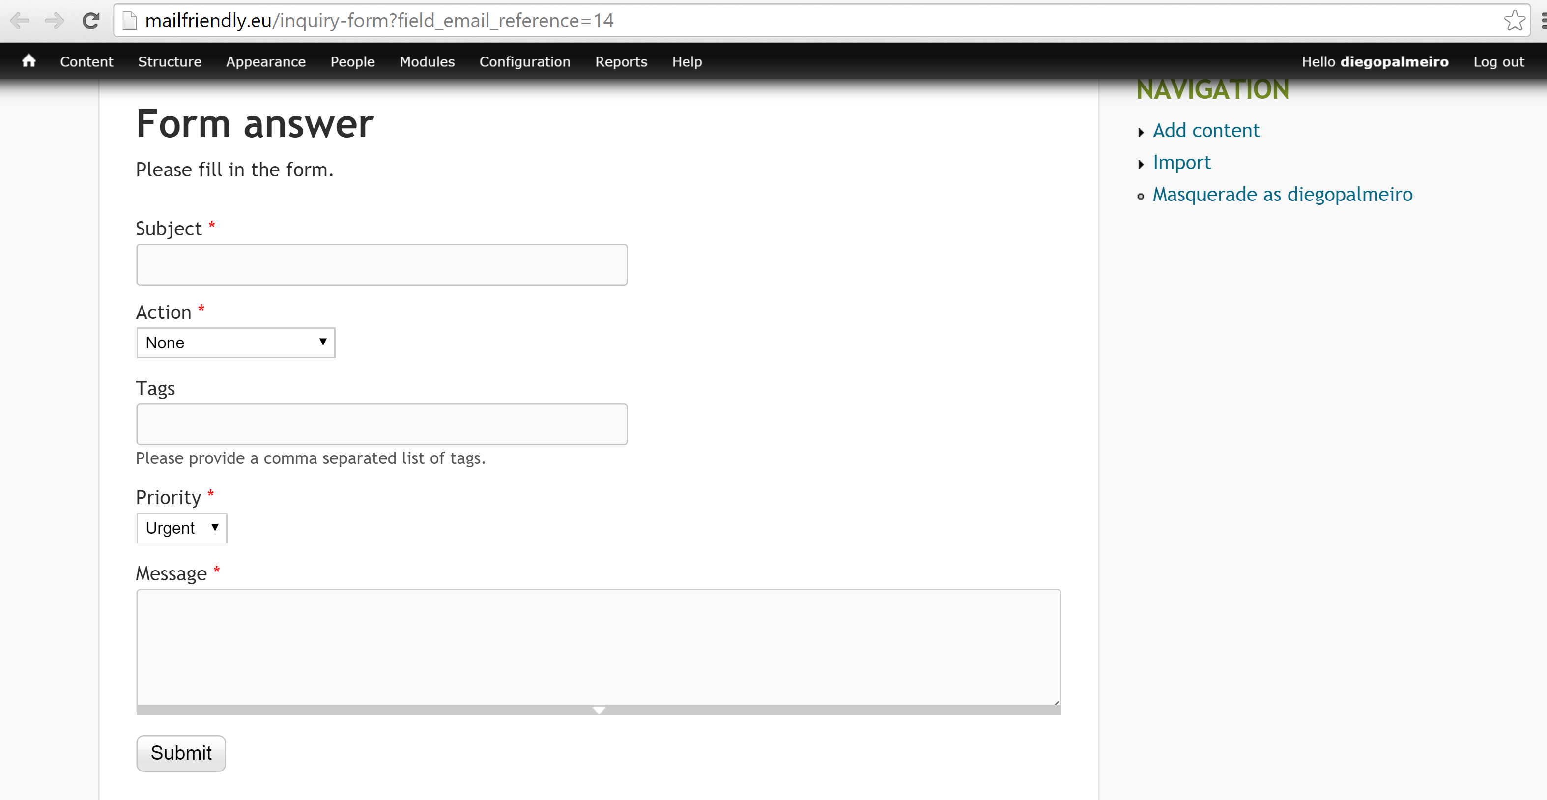The width and height of the screenshot is (1547, 800).
Task: Open the Priority dropdown set to Urgent
Action: [x=181, y=528]
